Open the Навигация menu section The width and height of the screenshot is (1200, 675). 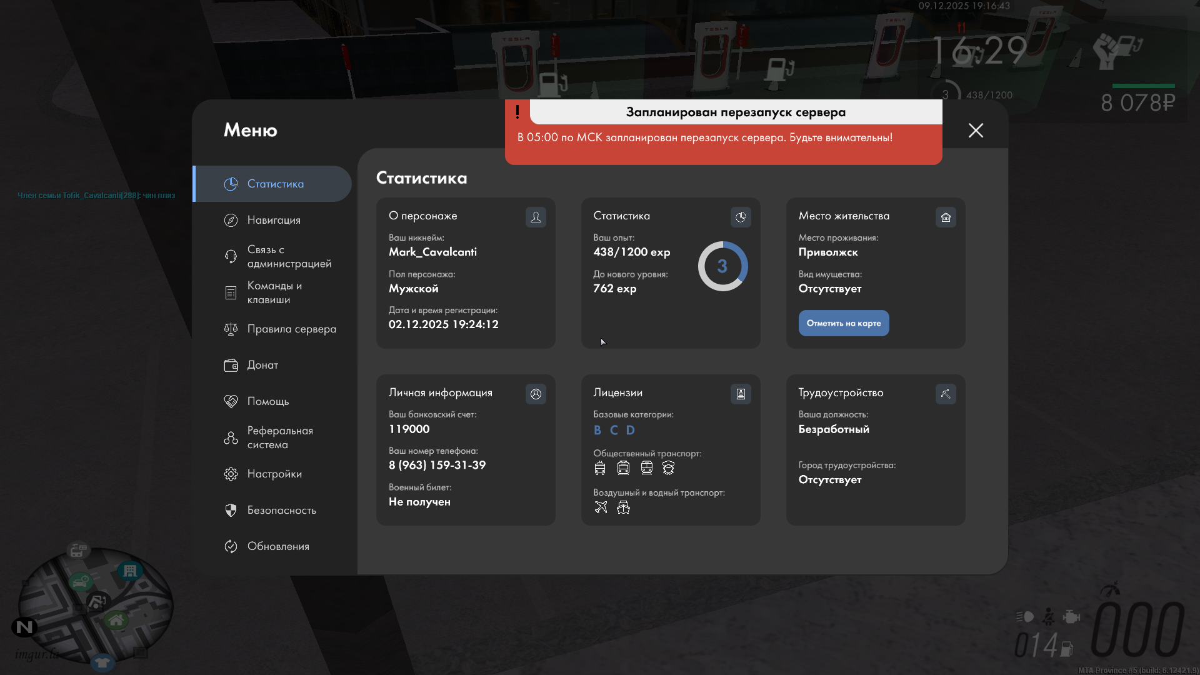click(274, 220)
